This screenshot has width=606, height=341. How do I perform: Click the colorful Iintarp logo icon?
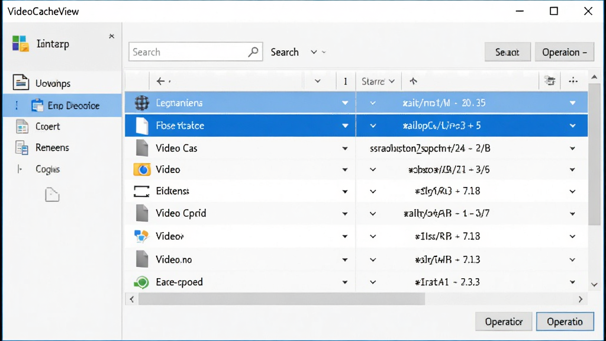21,44
